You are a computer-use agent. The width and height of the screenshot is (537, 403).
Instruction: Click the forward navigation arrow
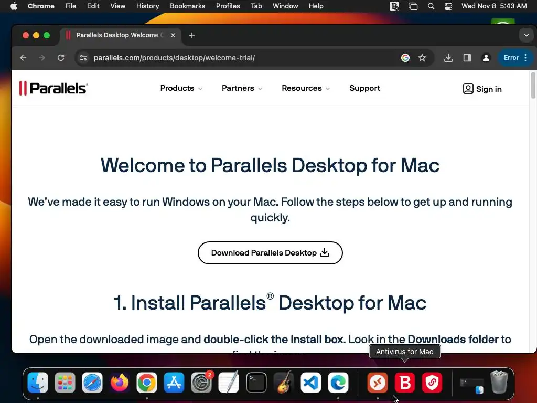[42, 58]
